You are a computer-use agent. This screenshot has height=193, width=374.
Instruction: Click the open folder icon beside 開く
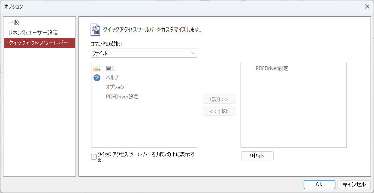pos(97,68)
